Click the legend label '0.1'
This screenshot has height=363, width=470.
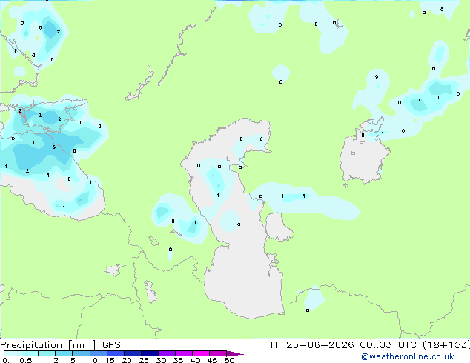[8, 360]
